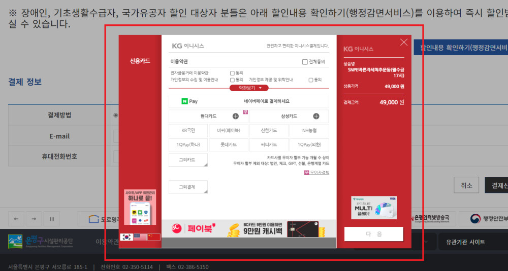
Task: Check the 전체동의 checkbox
Action: click(x=305, y=62)
